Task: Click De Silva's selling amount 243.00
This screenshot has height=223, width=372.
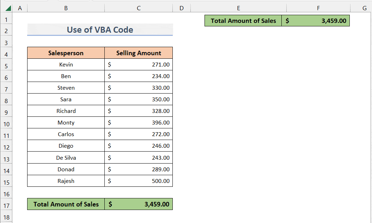Action: [x=139, y=158]
